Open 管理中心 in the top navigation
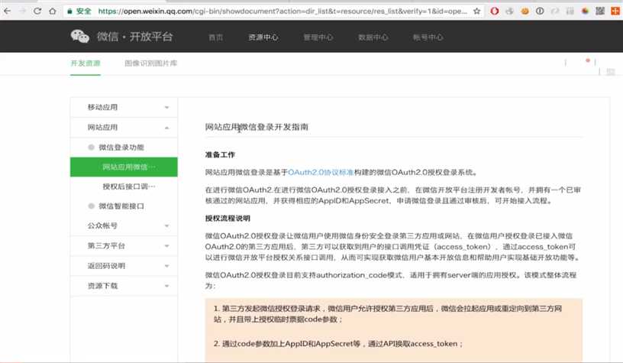623x363 pixels. pyautogui.click(x=318, y=37)
